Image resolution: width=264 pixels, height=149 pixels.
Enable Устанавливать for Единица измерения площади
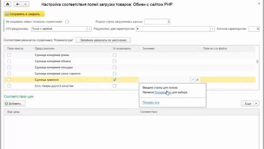pyautogui.click(x=115, y=67)
